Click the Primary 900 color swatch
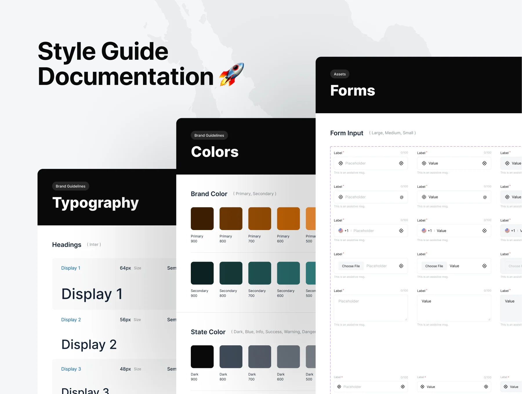Viewport: 522px width, 394px height. [x=202, y=218]
